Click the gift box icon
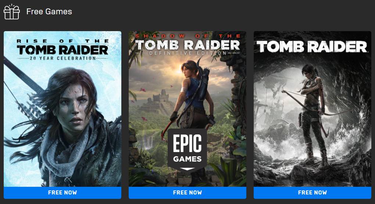Viewport: 375px width, 204px height. [12, 11]
